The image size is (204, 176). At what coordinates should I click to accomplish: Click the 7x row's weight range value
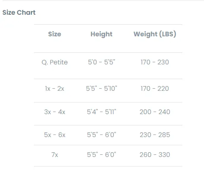pos(155,155)
